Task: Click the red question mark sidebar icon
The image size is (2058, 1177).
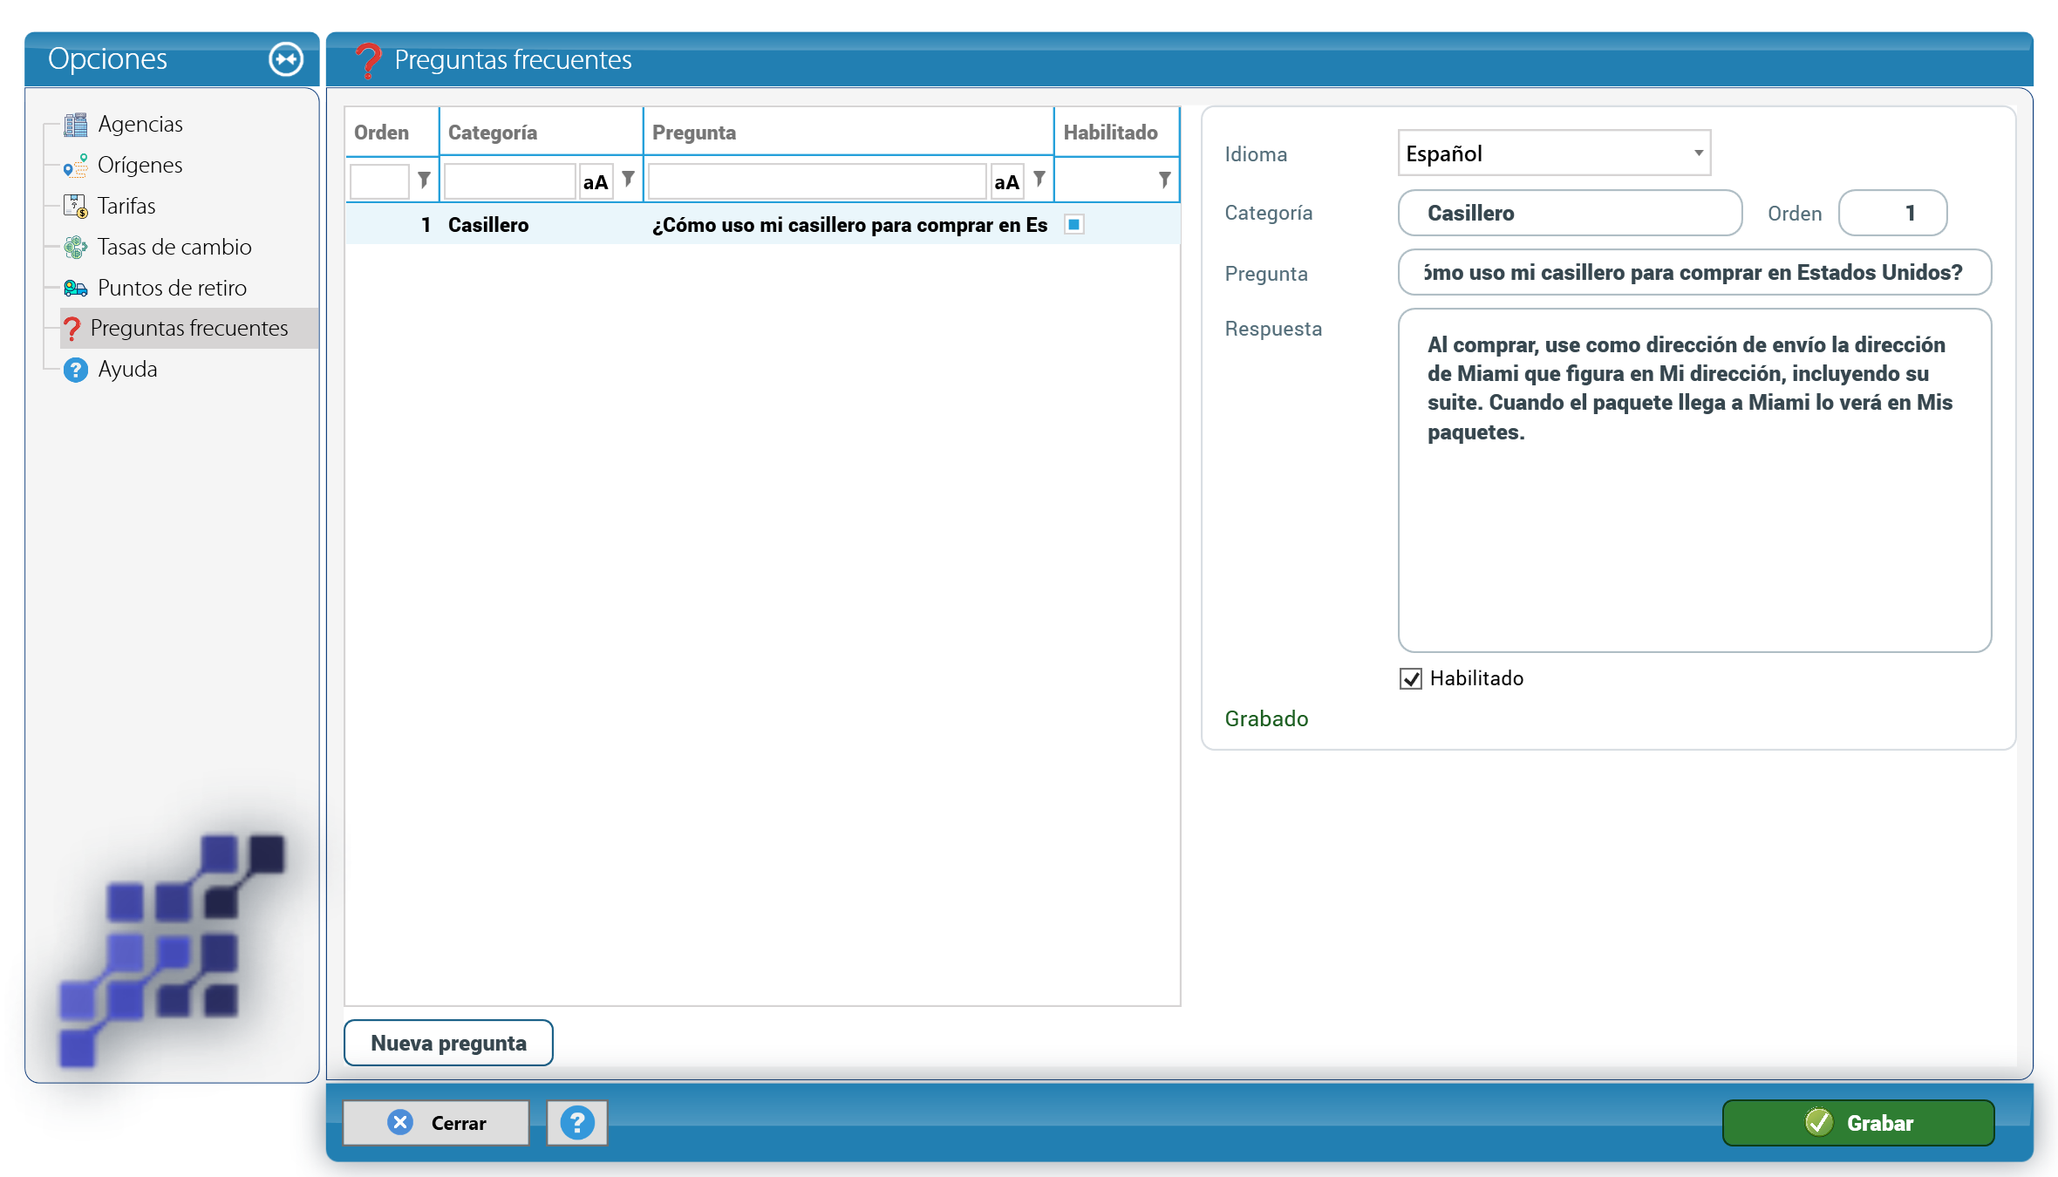Action: 72,329
